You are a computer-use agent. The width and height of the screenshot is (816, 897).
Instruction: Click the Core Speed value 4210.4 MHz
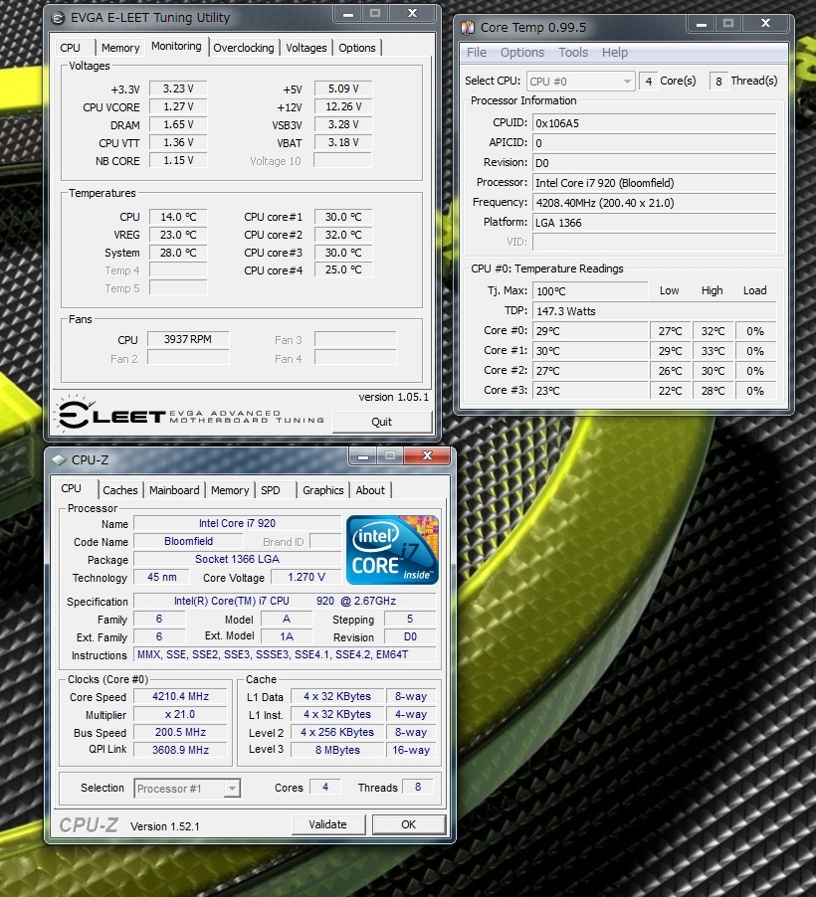(180, 696)
